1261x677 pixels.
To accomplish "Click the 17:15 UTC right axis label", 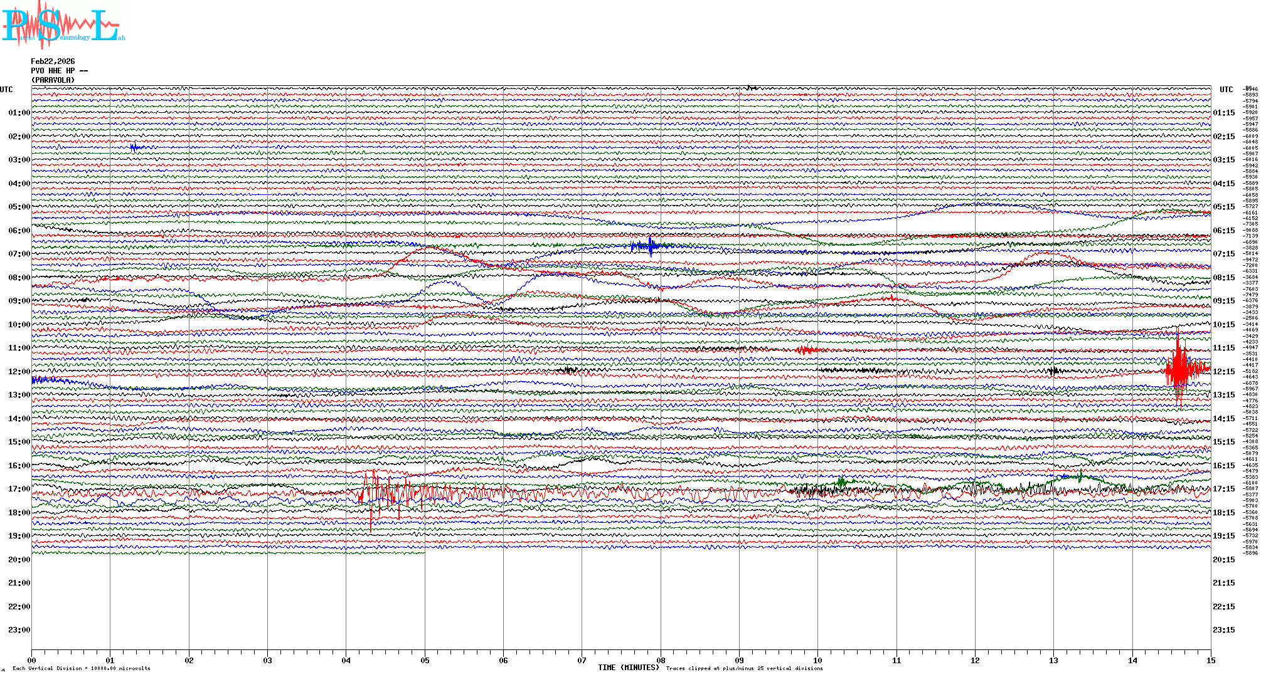I will pos(1223,489).
